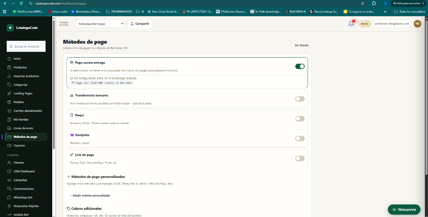
Task: Click the Métodos de pago personalizados heading
Action: [x=98, y=177]
